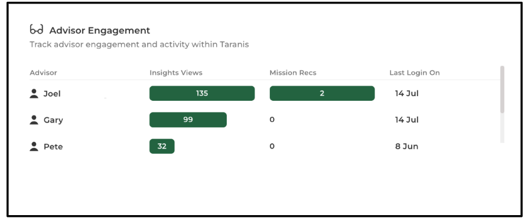Click the Advisor column header
Screen dimensions: 528x221
click(44, 72)
